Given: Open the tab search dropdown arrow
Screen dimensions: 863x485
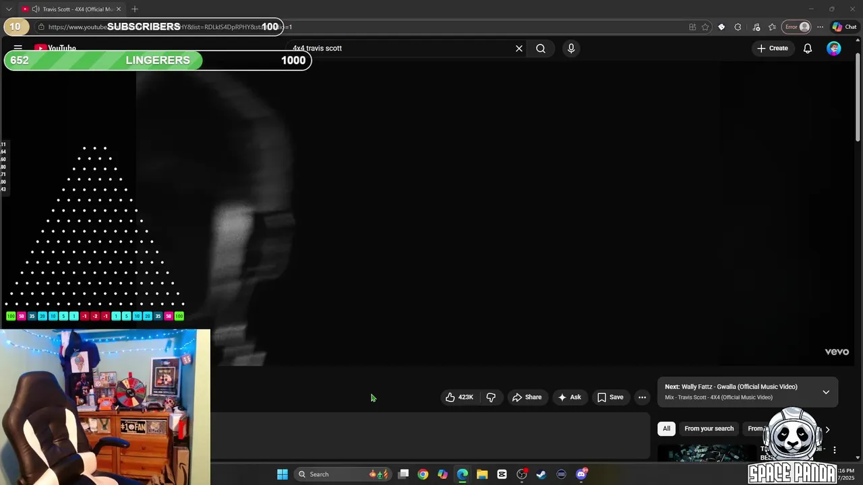Looking at the screenshot, I should pos(9,9).
